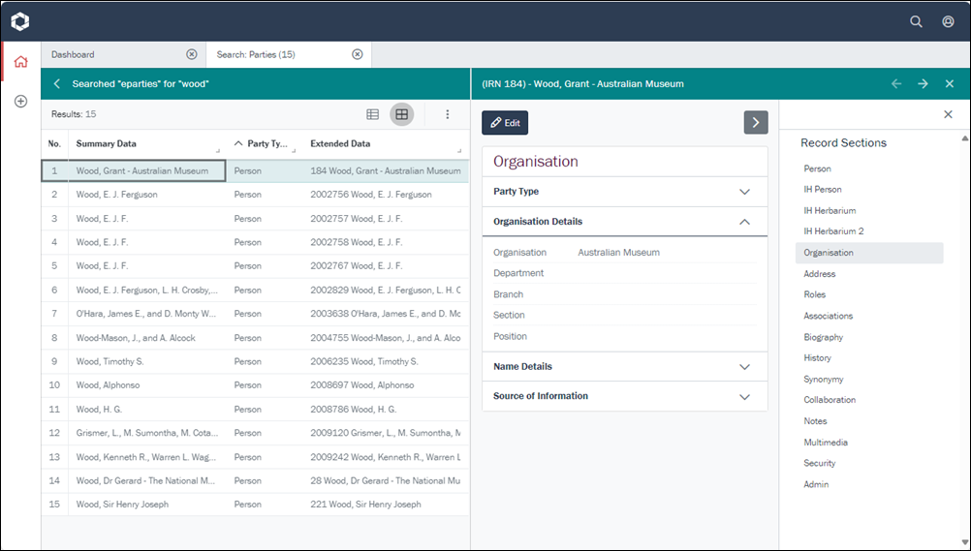Click the add new plus sidebar icon
Viewport: 971px width, 551px height.
click(20, 102)
